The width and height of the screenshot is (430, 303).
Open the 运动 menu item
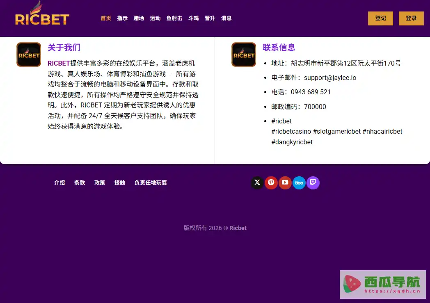point(155,18)
